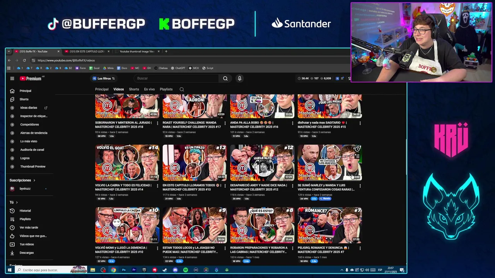The image size is (495, 278).
Task: Go back using the browser back arrow
Action: point(9,60)
